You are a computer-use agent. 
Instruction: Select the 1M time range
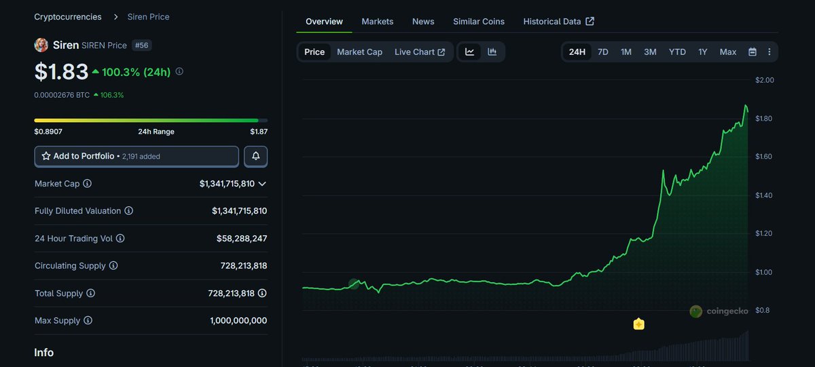[626, 52]
